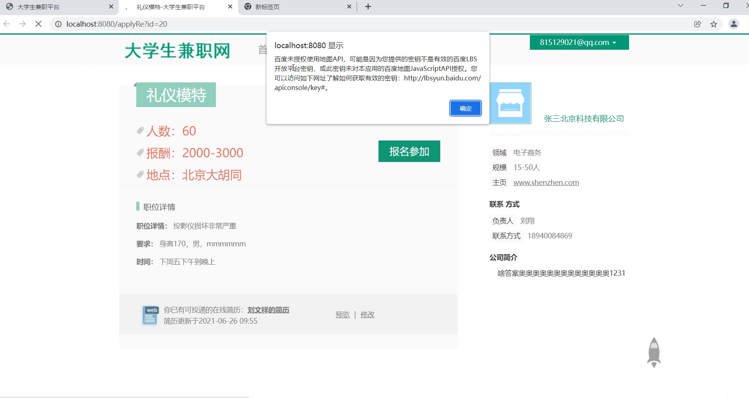
Task: Click the 预览 resume preview link
Action: click(x=342, y=315)
